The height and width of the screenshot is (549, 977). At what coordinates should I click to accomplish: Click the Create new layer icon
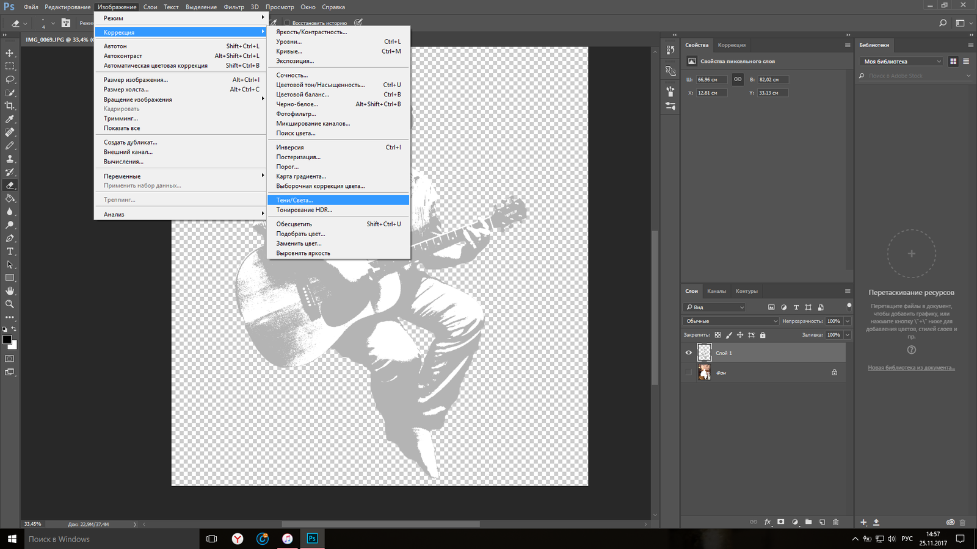(x=822, y=522)
